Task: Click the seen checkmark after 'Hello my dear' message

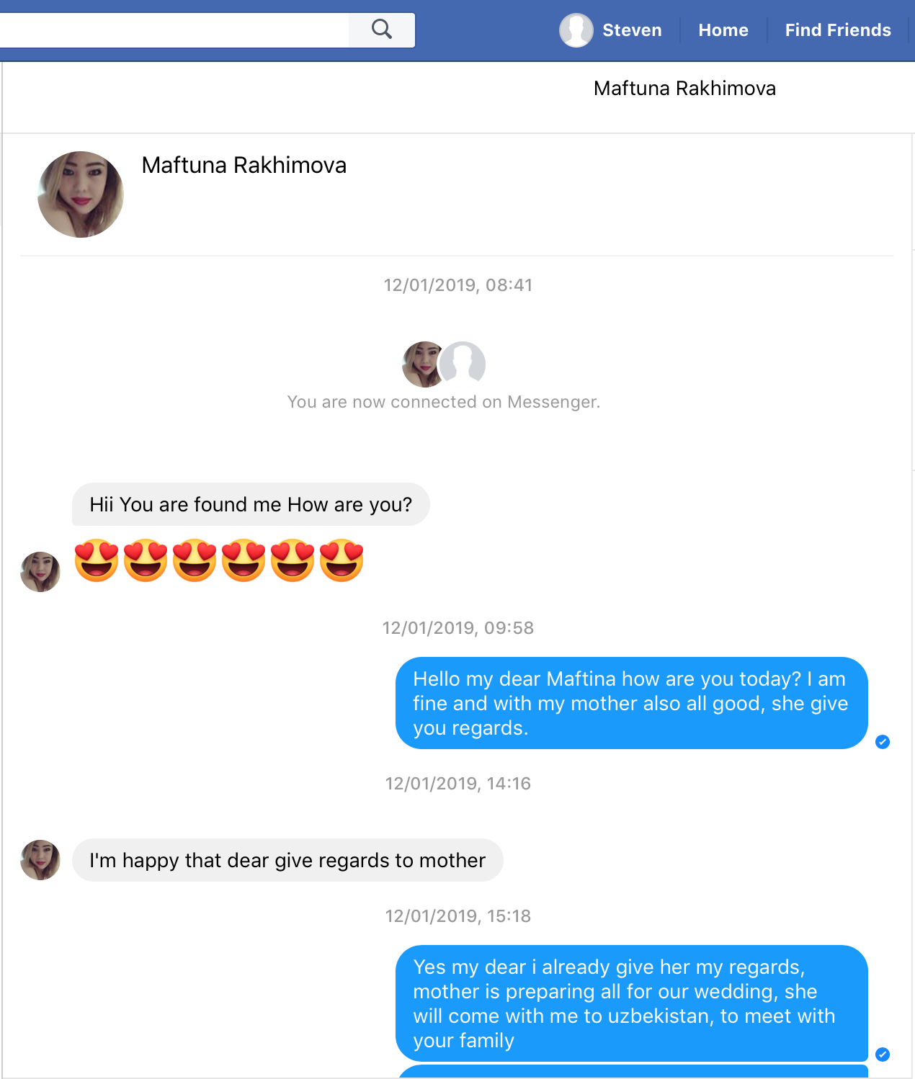Action: click(883, 742)
